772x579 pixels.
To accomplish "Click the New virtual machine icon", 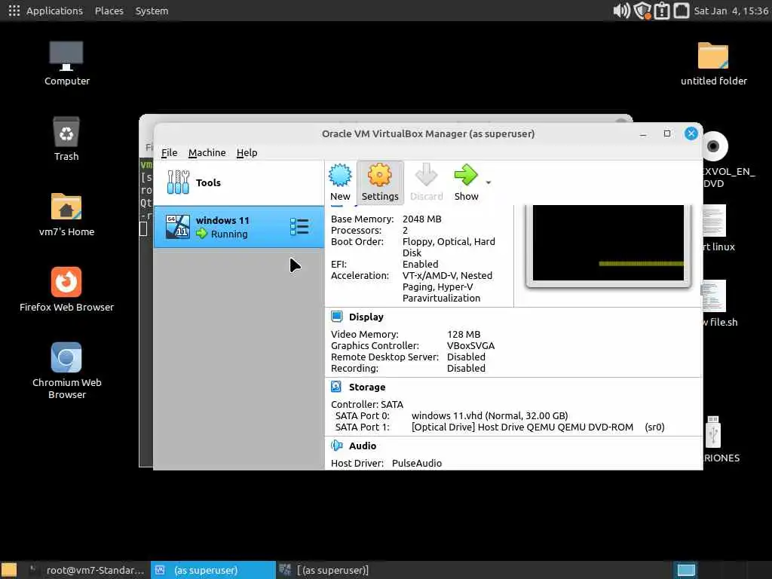I will click(x=340, y=175).
